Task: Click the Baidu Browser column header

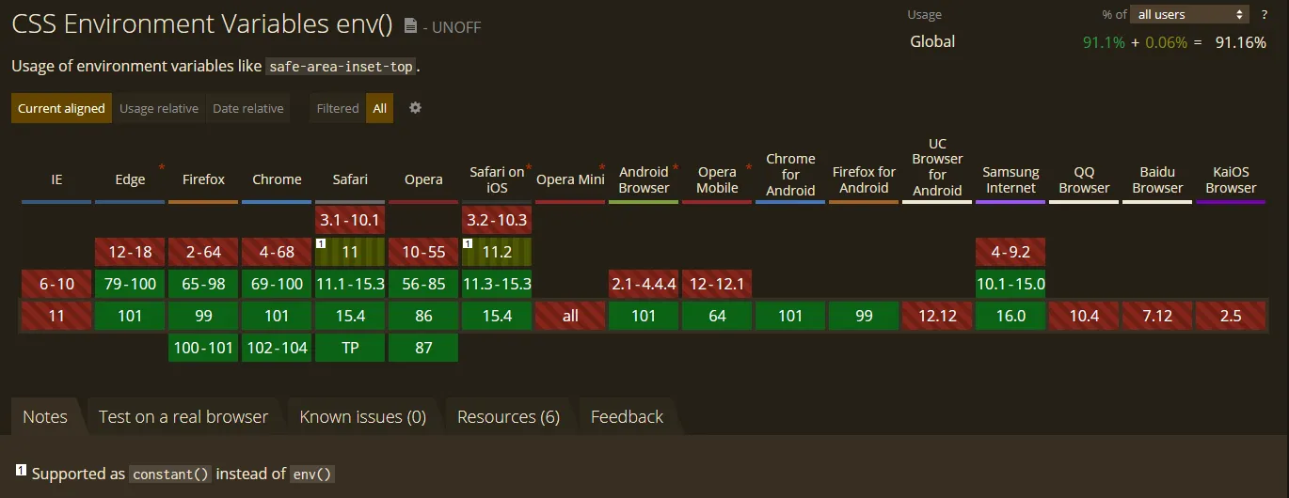Action: [1157, 179]
